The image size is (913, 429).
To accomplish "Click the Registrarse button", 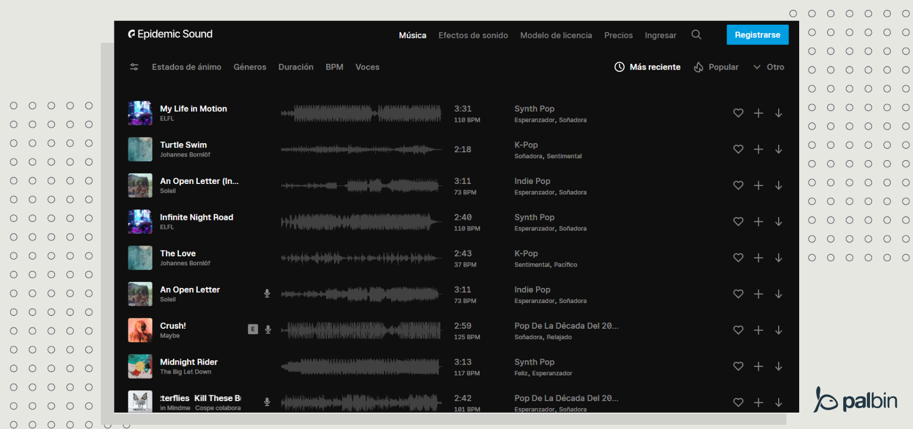I will point(757,35).
